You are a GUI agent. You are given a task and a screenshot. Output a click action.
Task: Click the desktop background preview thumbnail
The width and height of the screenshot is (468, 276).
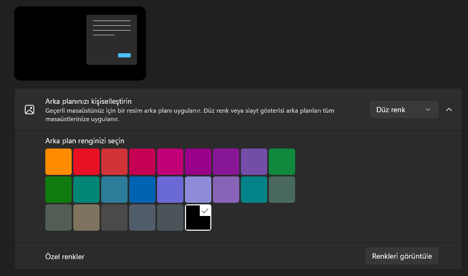[80, 43]
